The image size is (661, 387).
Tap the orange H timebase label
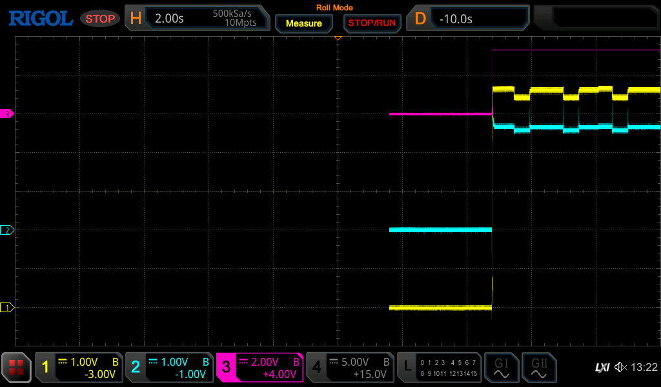tap(136, 19)
